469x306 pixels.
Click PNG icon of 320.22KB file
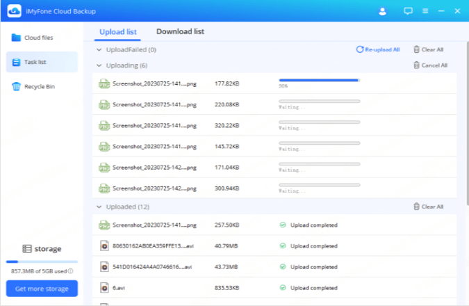(104, 125)
